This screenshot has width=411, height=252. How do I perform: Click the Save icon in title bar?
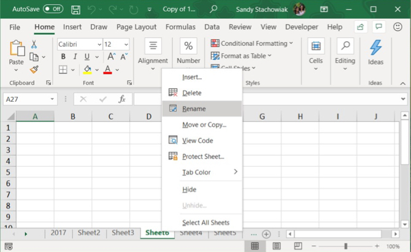75,10
